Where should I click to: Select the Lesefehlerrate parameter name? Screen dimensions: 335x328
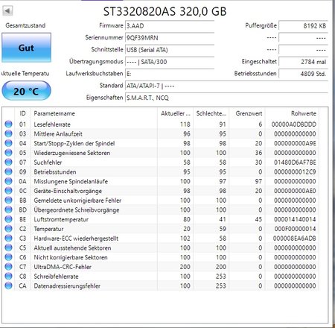tap(52, 124)
